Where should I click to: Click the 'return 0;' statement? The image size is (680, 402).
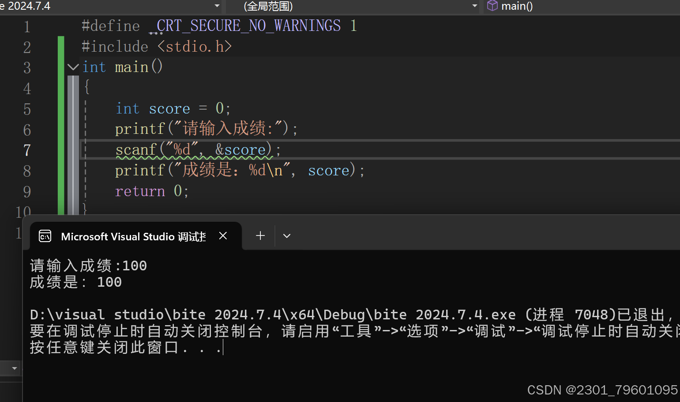click(152, 191)
